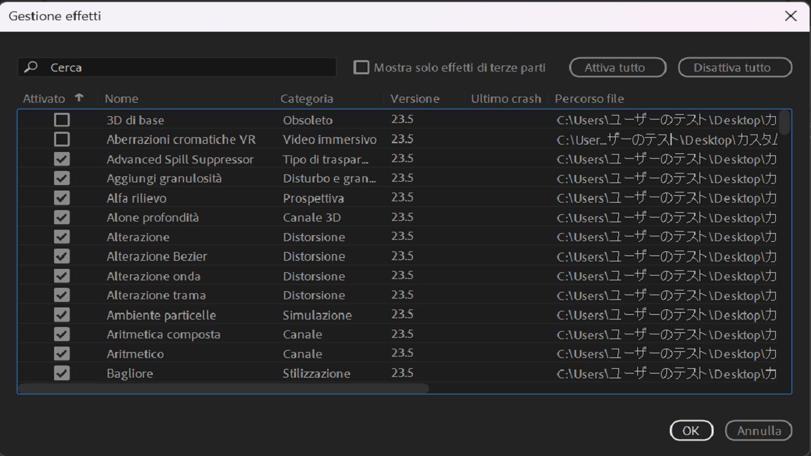Toggle the Alterazione onda checkbox
Screen dimensions: 811x456
pos(62,276)
